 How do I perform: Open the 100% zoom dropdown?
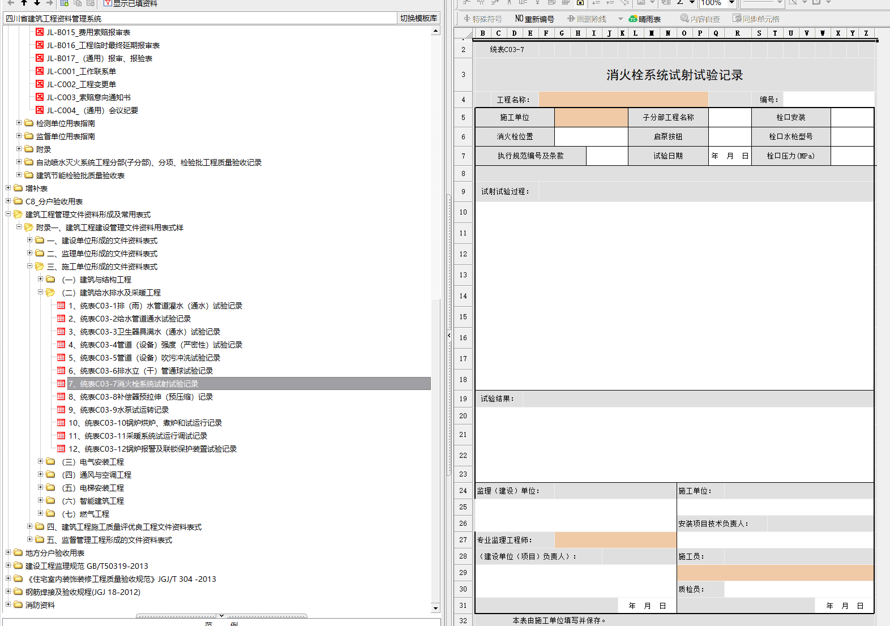point(731,3)
